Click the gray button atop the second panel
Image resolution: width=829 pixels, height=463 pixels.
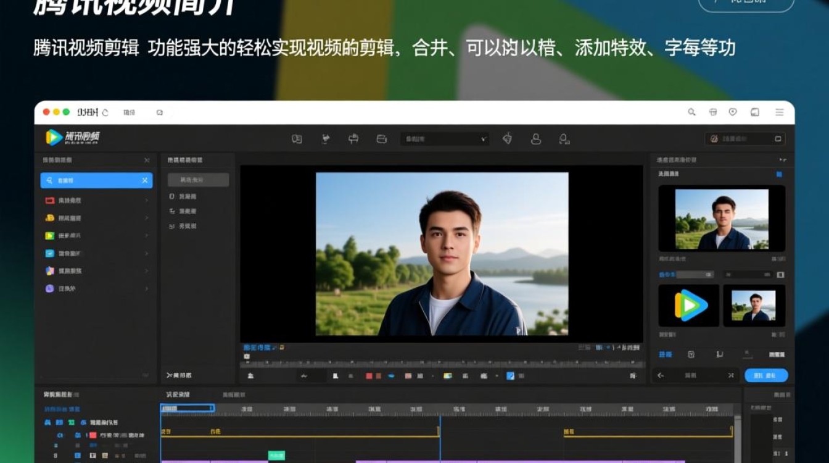198,180
